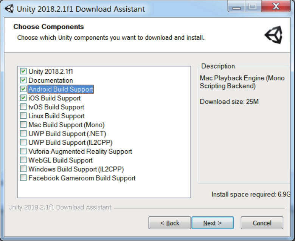This screenshot has width=295, height=241.
Task: Select the 'tvOS Build Support' label text
Action: coord(56,107)
